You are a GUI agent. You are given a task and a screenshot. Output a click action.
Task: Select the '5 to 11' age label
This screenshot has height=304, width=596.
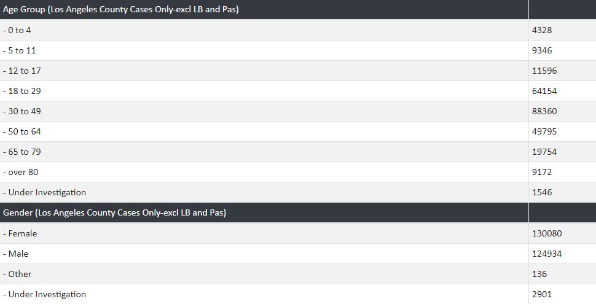pyautogui.click(x=19, y=50)
